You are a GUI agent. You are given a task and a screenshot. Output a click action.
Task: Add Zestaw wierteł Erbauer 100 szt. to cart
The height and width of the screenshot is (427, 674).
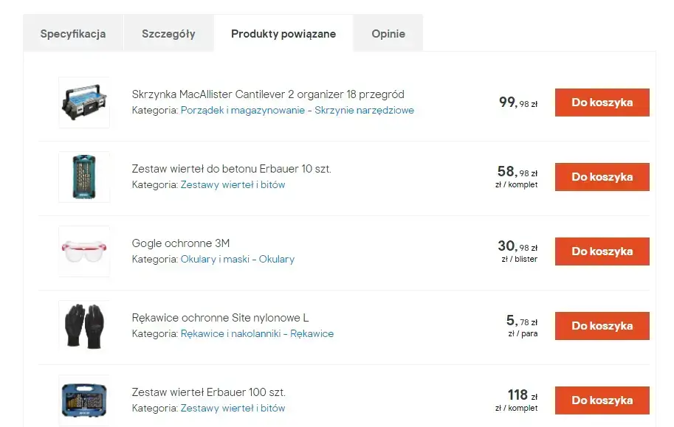(602, 400)
